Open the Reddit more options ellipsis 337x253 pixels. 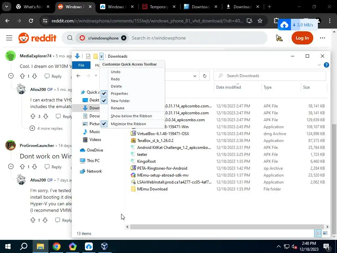(x=323, y=38)
